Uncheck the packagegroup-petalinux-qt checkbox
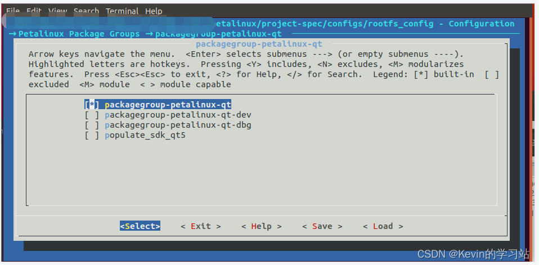 pos(92,105)
